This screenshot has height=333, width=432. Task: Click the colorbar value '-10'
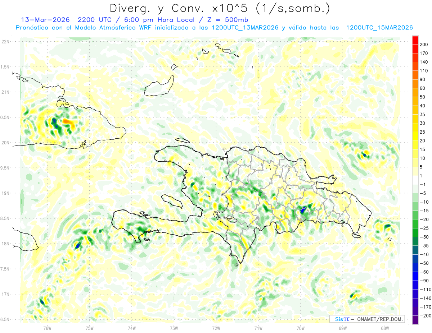[x=425, y=202]
